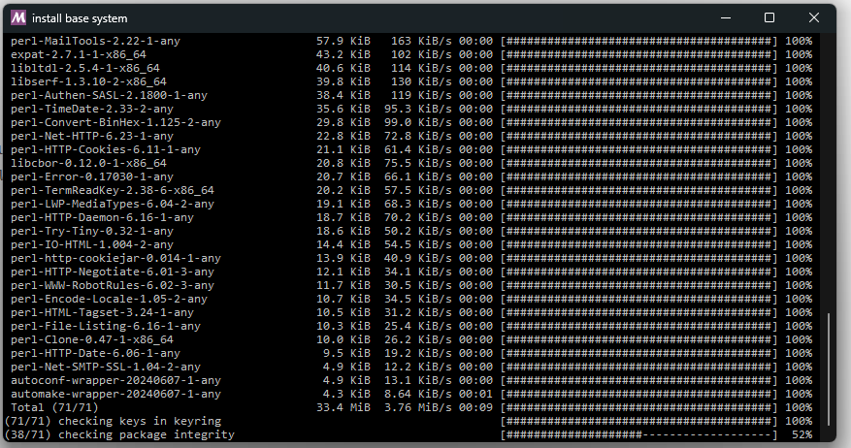Screen dimensions: 851x448
Task: Click perl-HTTP-Negotiate-6.01-3-any text
Action: (113, 272)
